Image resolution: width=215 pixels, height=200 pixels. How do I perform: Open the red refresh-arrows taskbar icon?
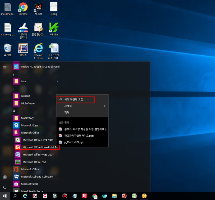(x=45, y=196)
